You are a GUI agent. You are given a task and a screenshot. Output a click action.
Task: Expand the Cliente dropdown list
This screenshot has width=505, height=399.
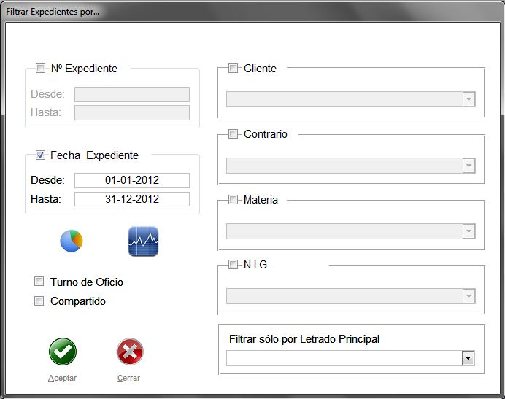[x=469, y=100]
